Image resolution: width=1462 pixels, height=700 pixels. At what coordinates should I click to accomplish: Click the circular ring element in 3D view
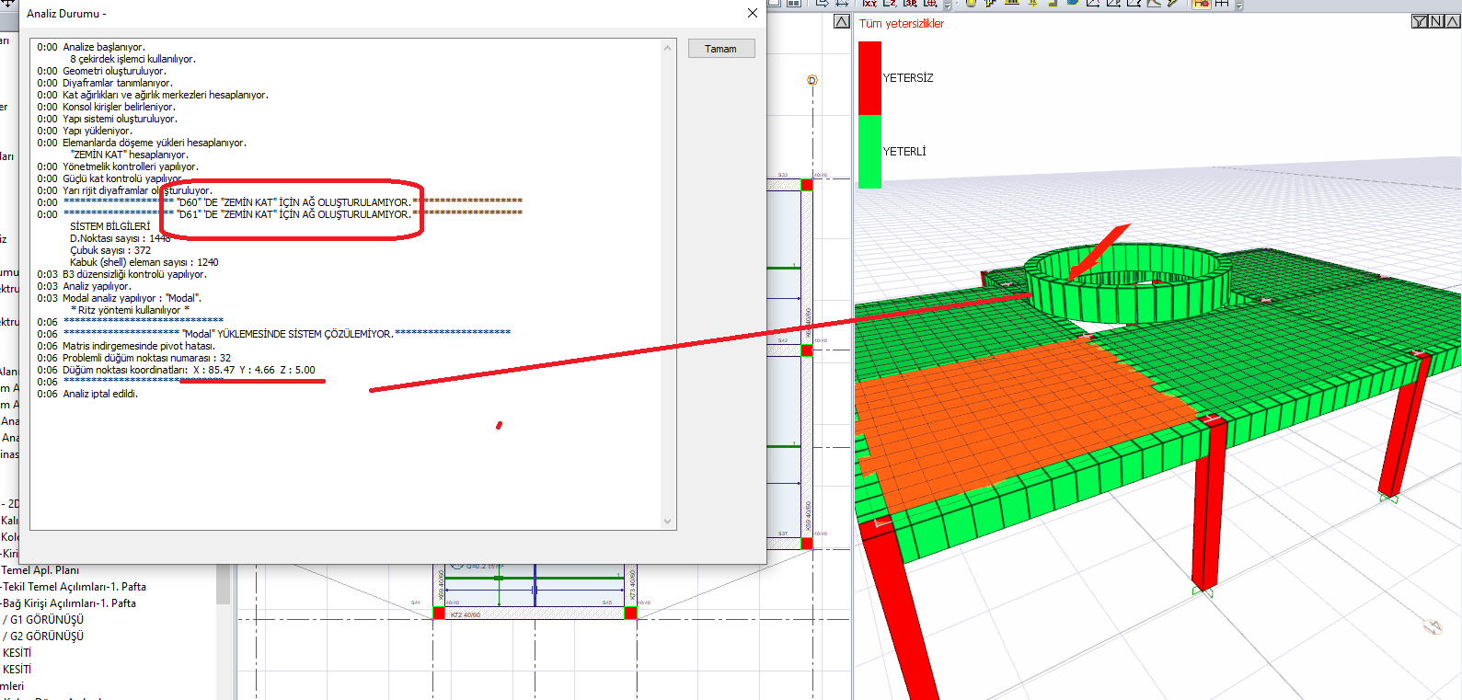pyautogui.click(x=1128, y=281)
